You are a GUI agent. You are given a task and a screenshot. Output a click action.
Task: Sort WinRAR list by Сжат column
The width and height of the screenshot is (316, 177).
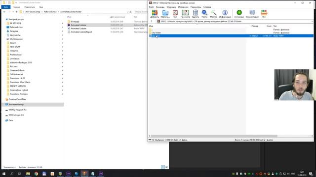[x=269, y=26]
